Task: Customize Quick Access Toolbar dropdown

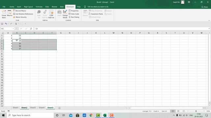Action: pyautogui.click(x=25, y=24)
